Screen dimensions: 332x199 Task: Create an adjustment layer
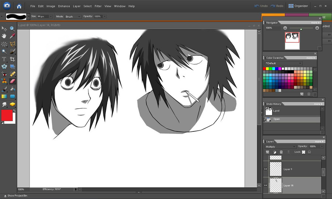point(274,152)
